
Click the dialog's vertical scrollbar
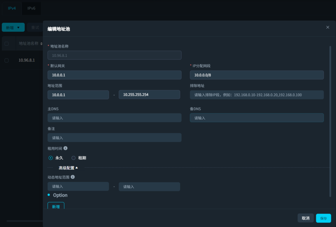point(330,121)
